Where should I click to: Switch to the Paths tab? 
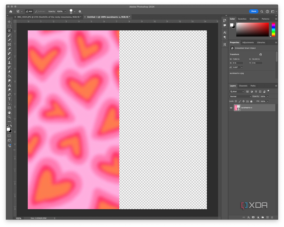click(x=253, y=86)
